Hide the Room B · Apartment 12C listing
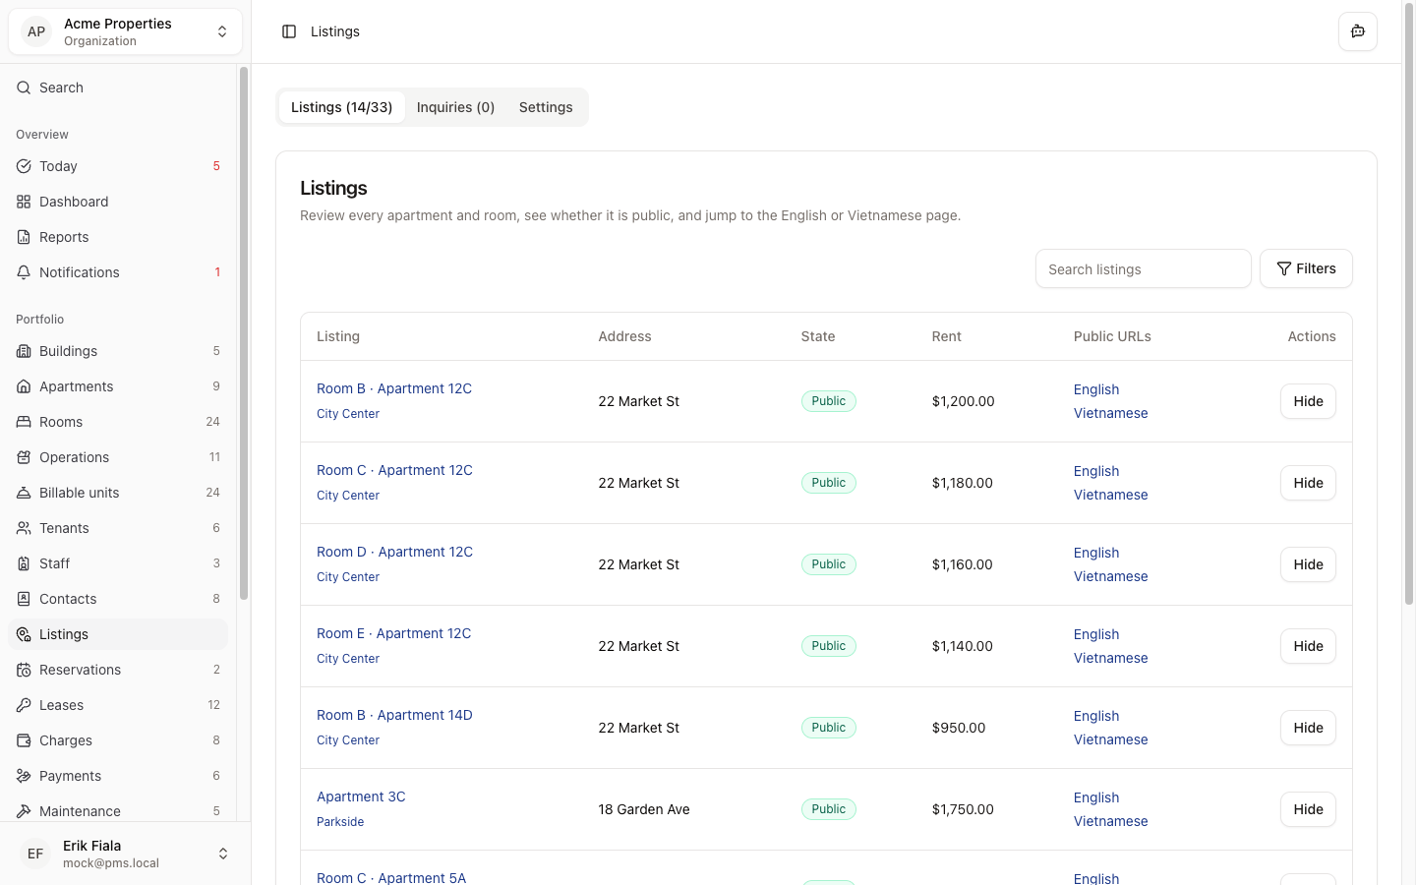Viewport: 1416px width, 885px height. tap(1308, 401)
